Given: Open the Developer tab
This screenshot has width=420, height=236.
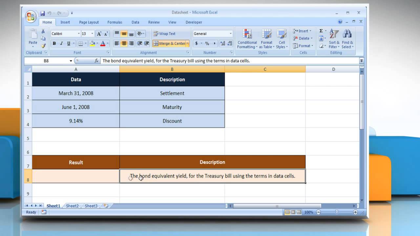Looking at the screenshot, I should [x=194, y=22].
